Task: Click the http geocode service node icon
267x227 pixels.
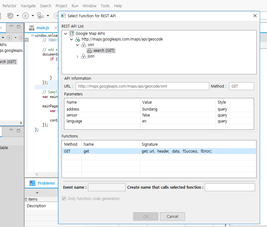Action: coord(78,39)
